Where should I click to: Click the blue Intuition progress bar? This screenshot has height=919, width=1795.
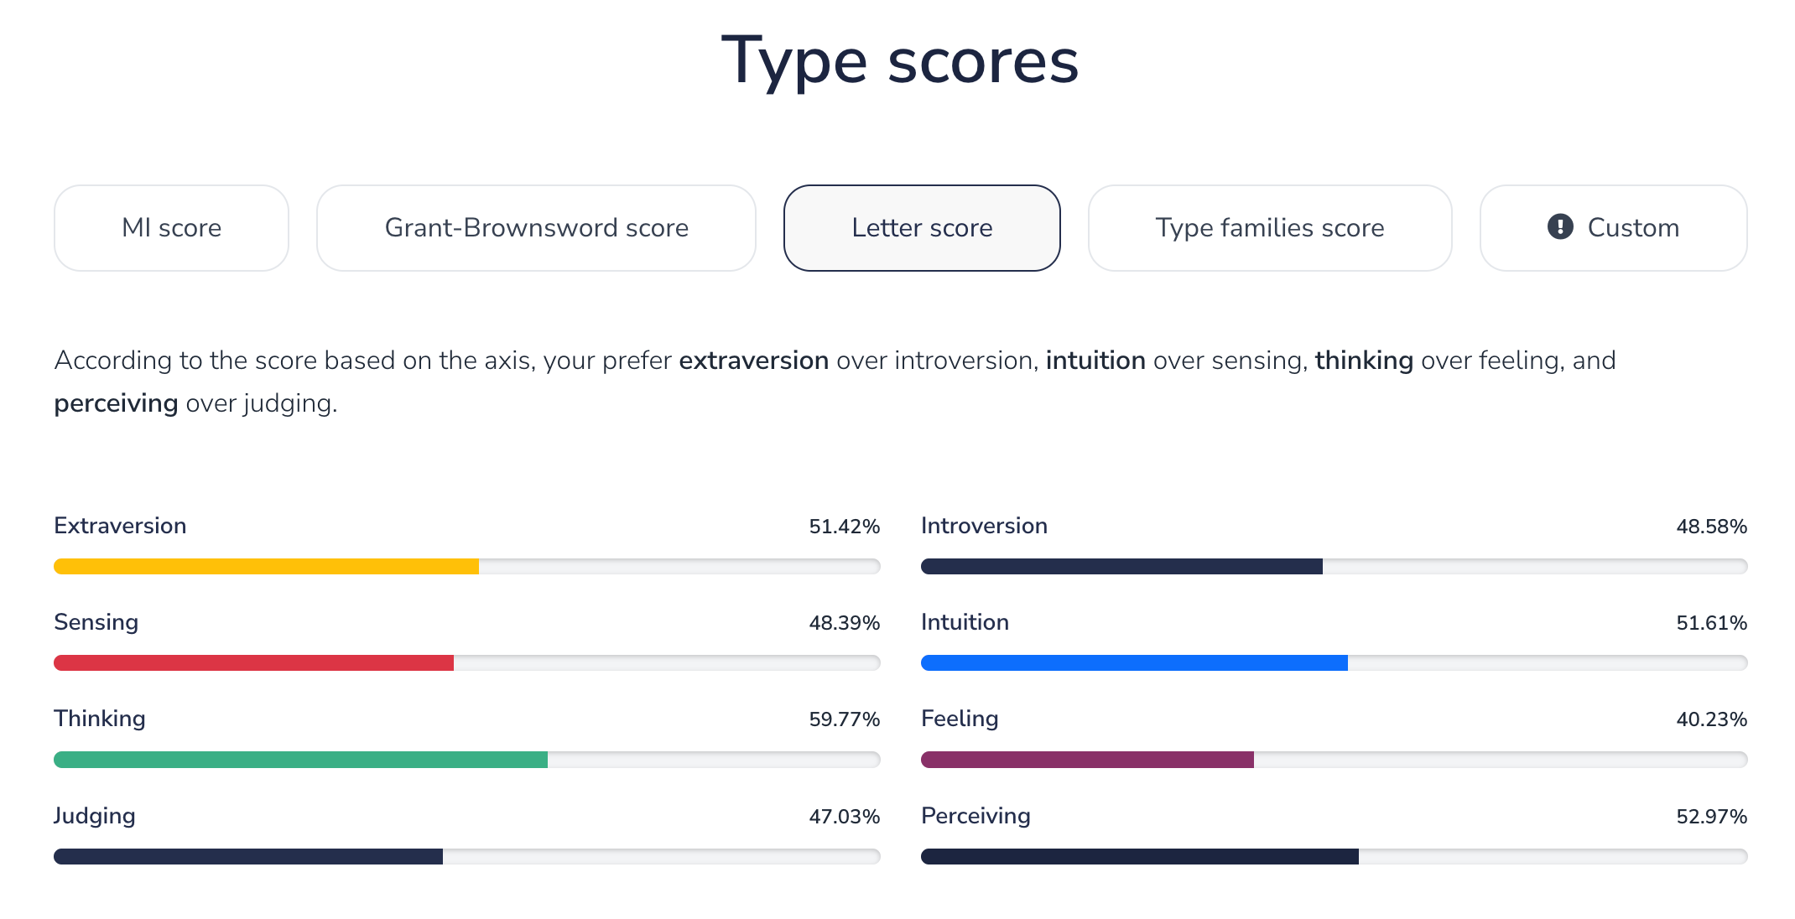pos(1134,663)
